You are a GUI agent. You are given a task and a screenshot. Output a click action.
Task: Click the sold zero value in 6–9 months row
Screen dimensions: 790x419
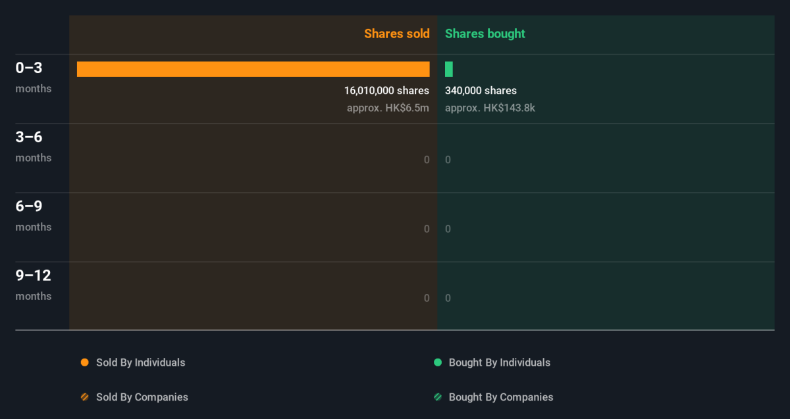427,229
